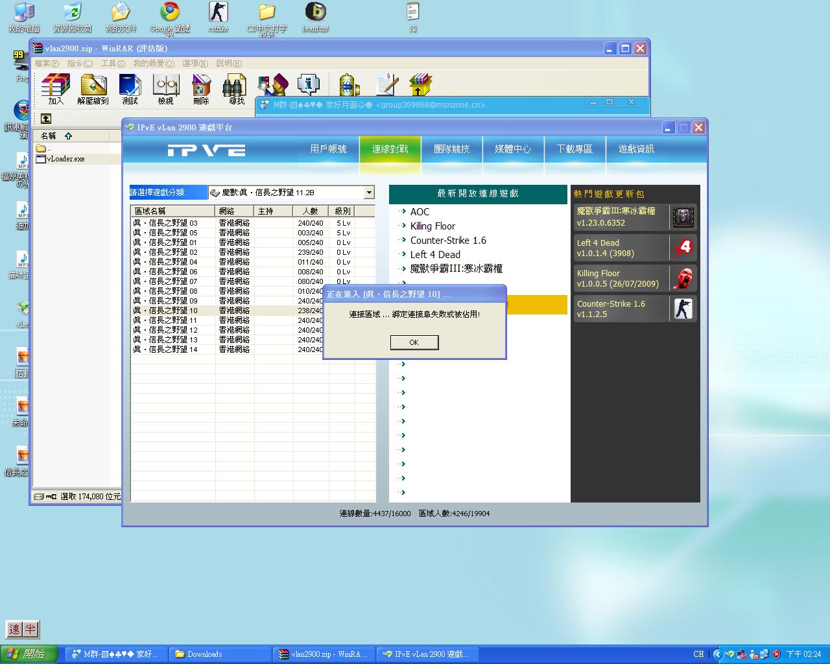Click the Windows Start (開始) button
This screenshot has width=830, height=664.
(x=29, y=654)
